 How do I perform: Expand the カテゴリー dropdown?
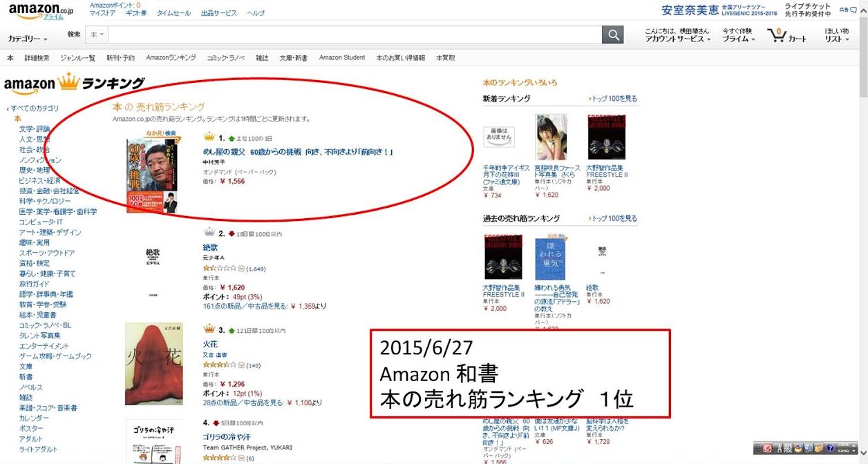click(x=28, y=39)
